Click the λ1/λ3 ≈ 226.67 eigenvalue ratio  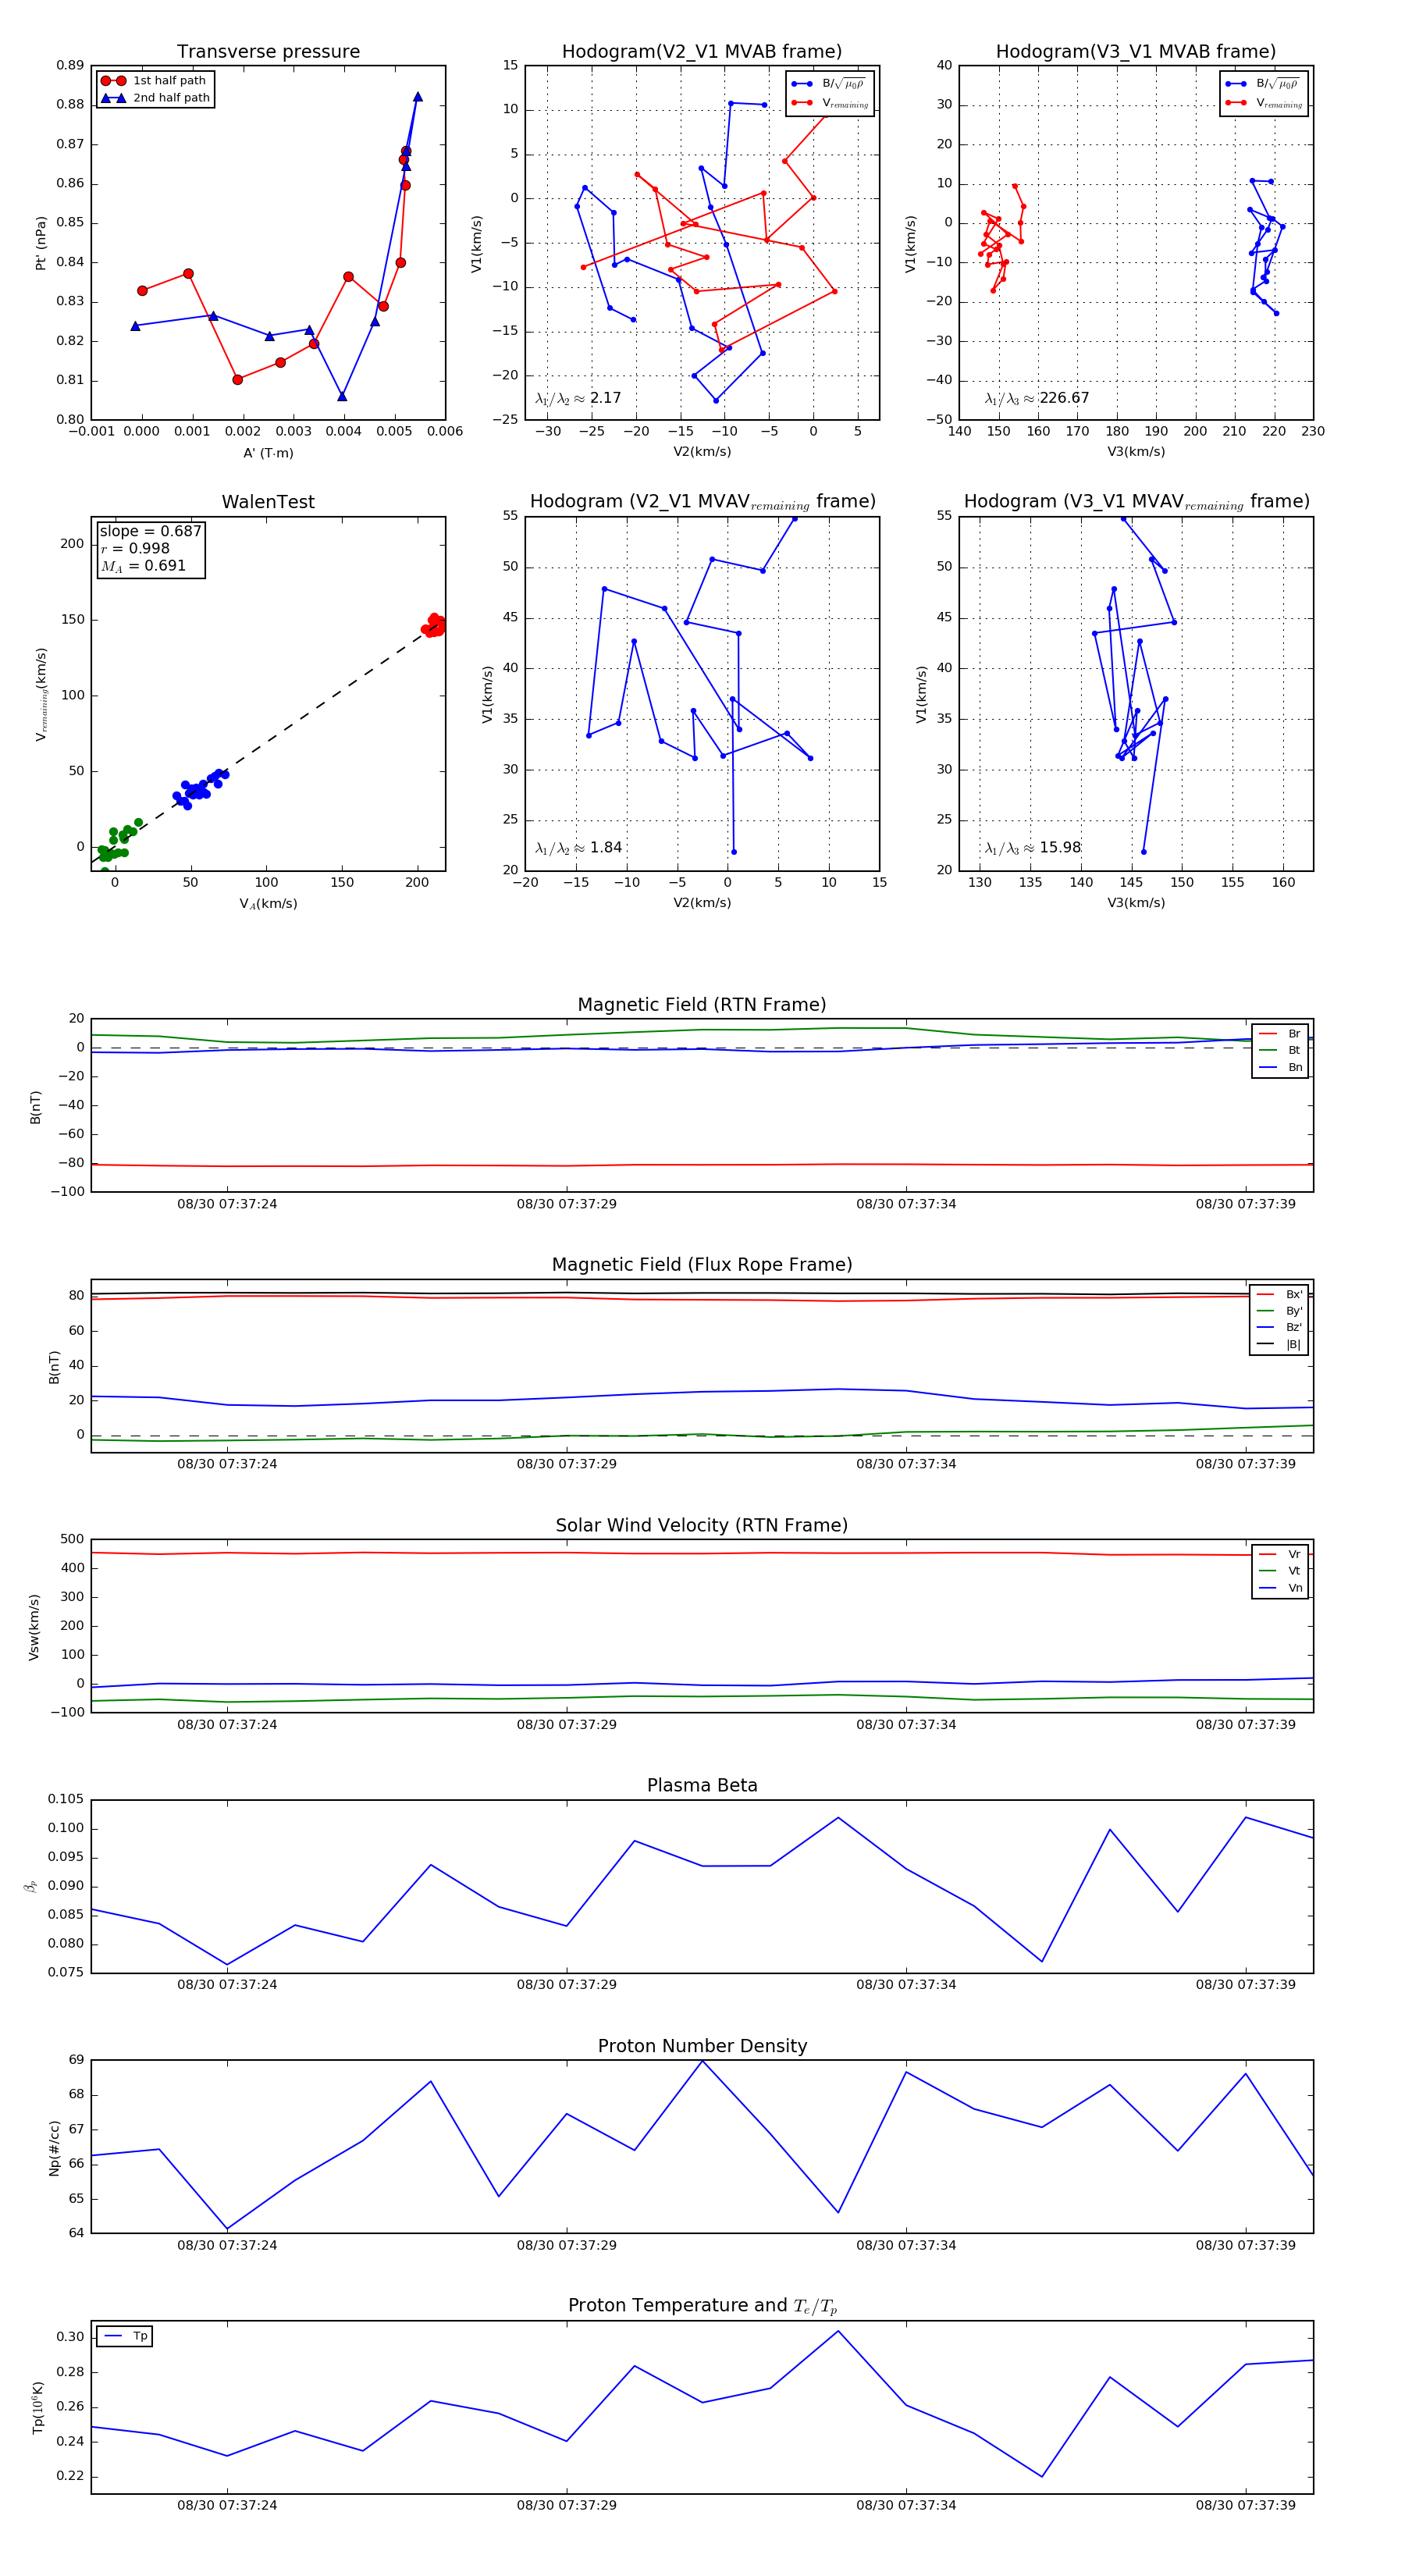[1037, 398]
